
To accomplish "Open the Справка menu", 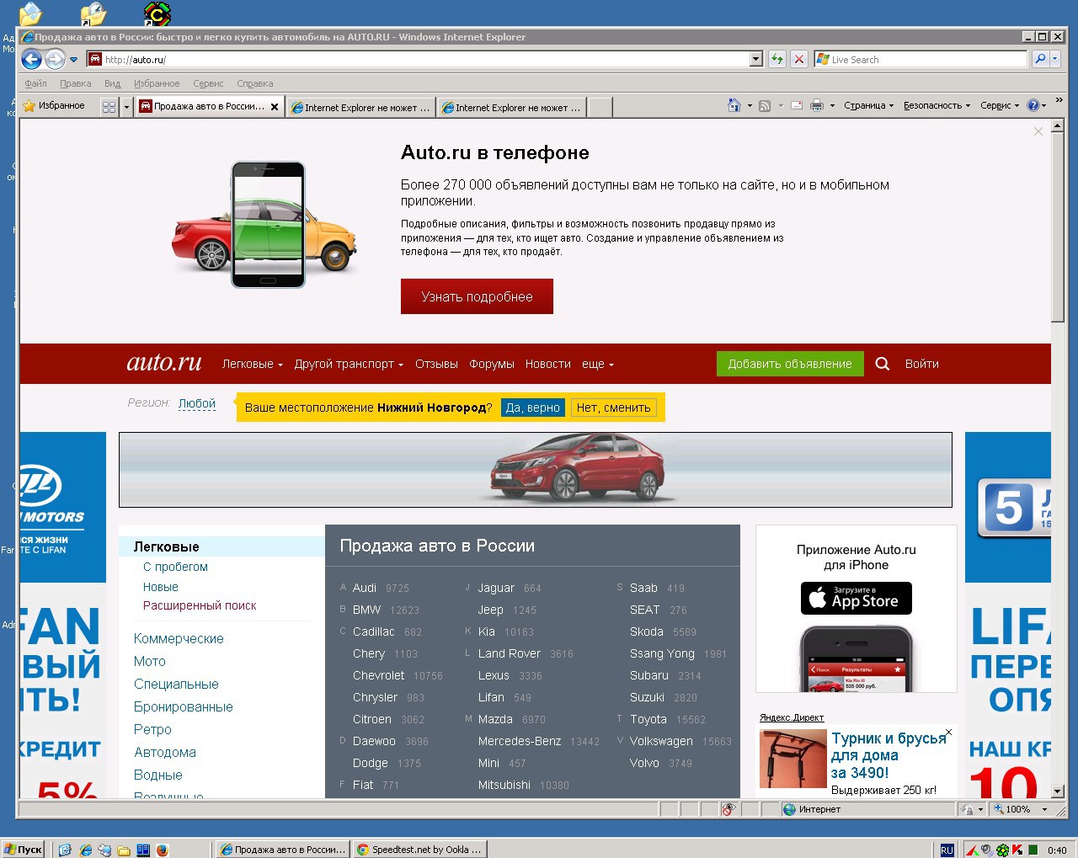I will (x=254, y=83).
